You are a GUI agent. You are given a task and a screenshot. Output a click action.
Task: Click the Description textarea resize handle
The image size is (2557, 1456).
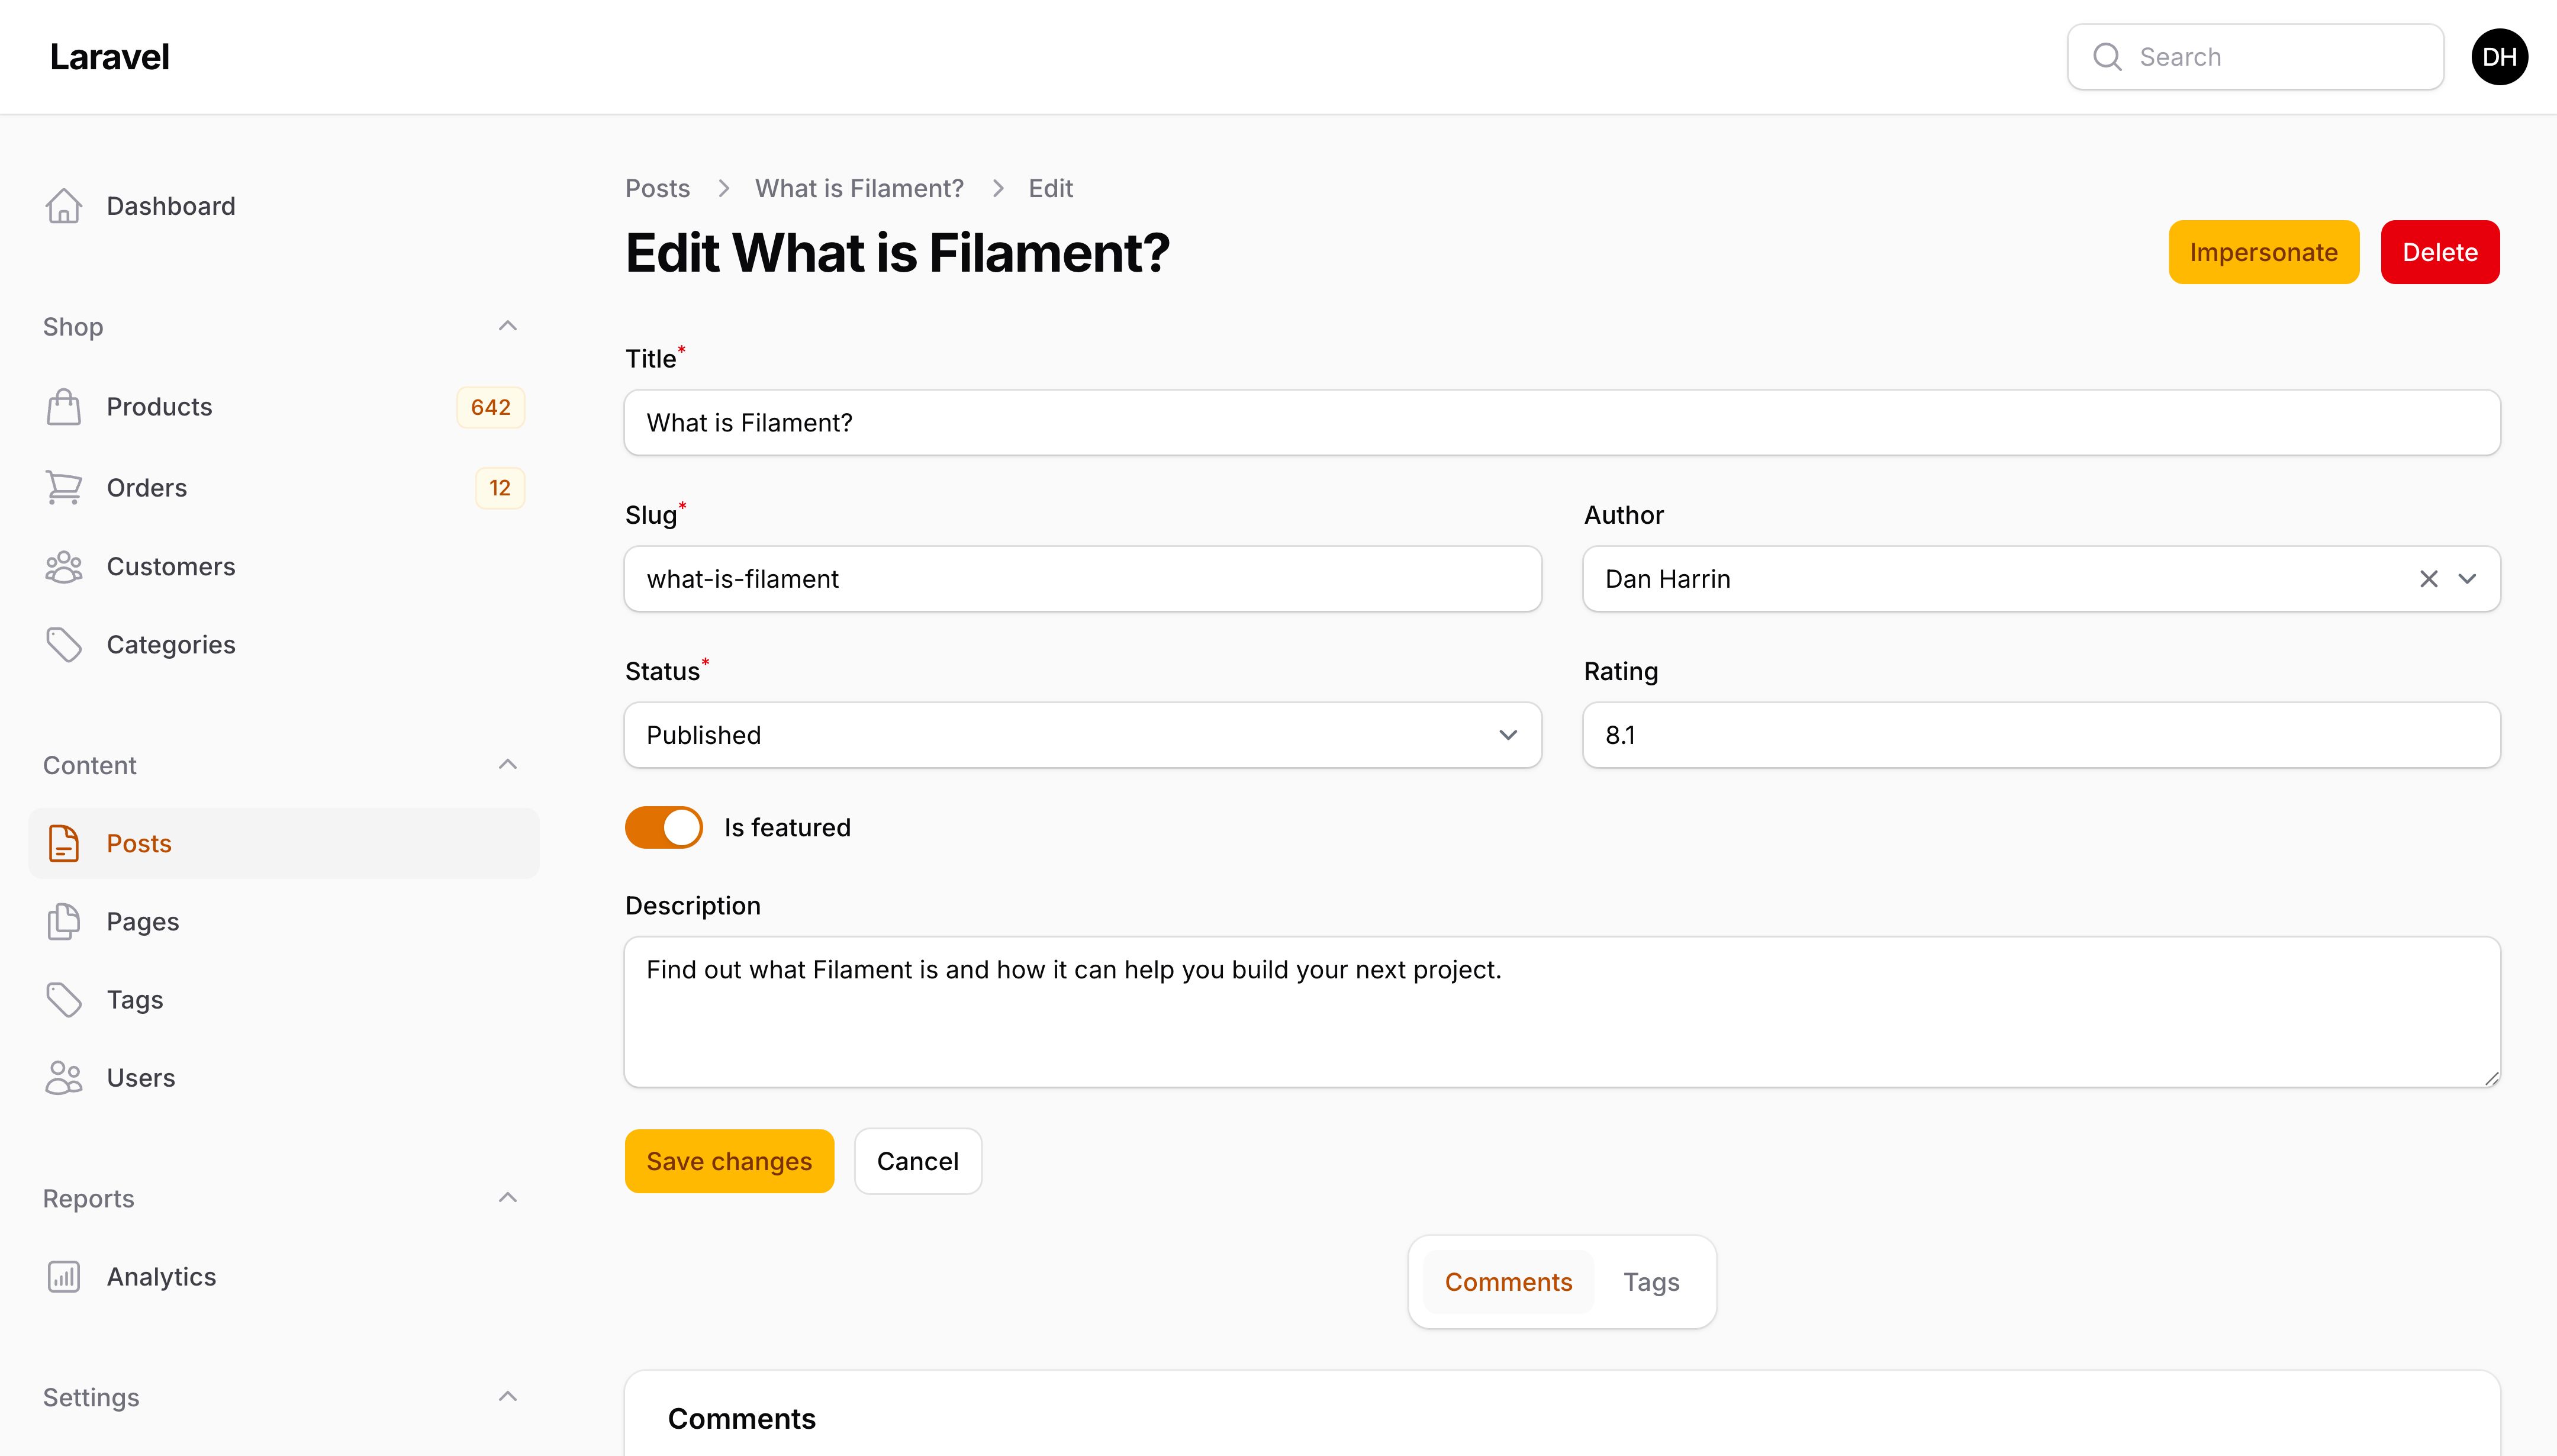pos(2491,1078)
